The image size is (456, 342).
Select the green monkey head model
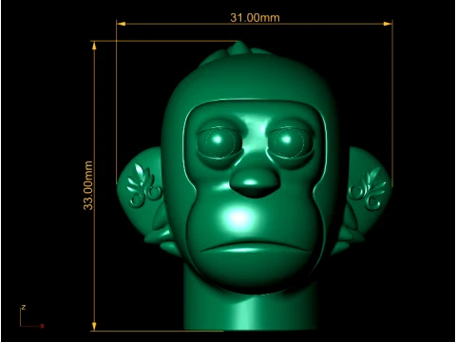(255, 185)
